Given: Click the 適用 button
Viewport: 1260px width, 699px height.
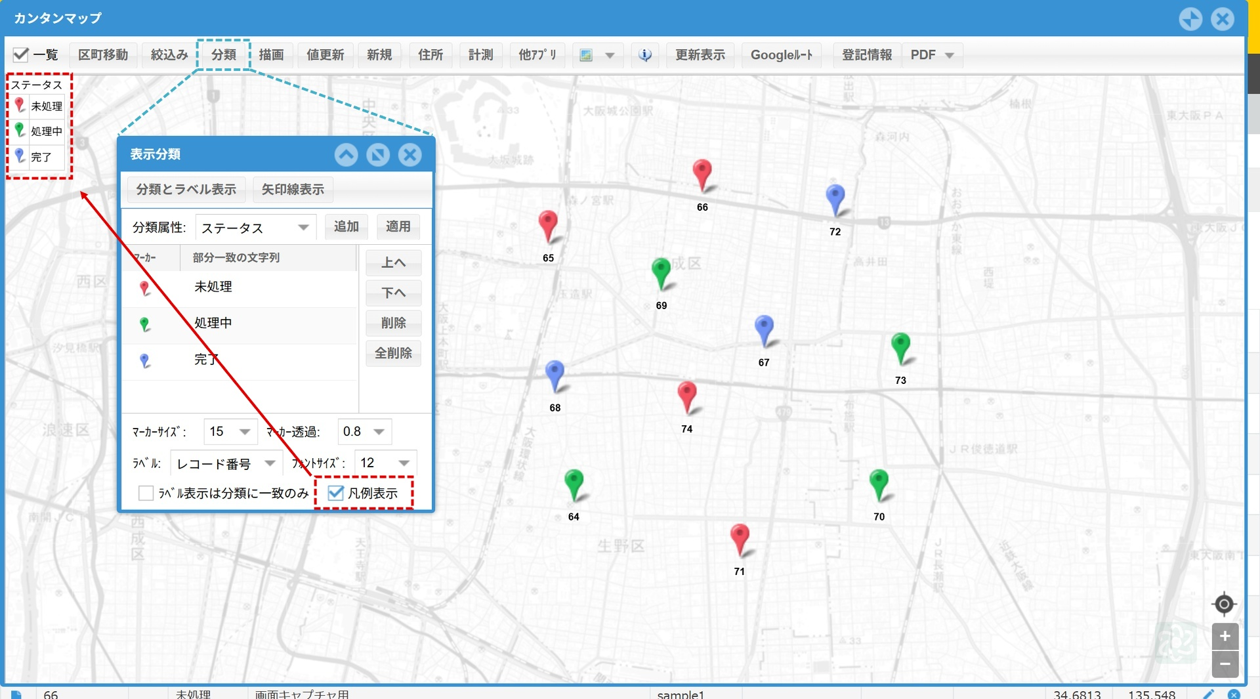Looking at the screenshot, I should click(398, 226).
